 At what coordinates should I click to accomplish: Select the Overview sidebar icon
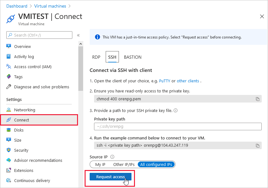(8, 46)
